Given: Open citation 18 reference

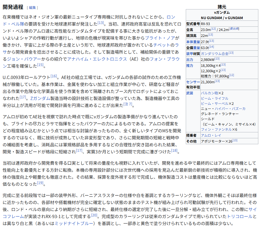Looking at the screenshot, I should [174, 150].
